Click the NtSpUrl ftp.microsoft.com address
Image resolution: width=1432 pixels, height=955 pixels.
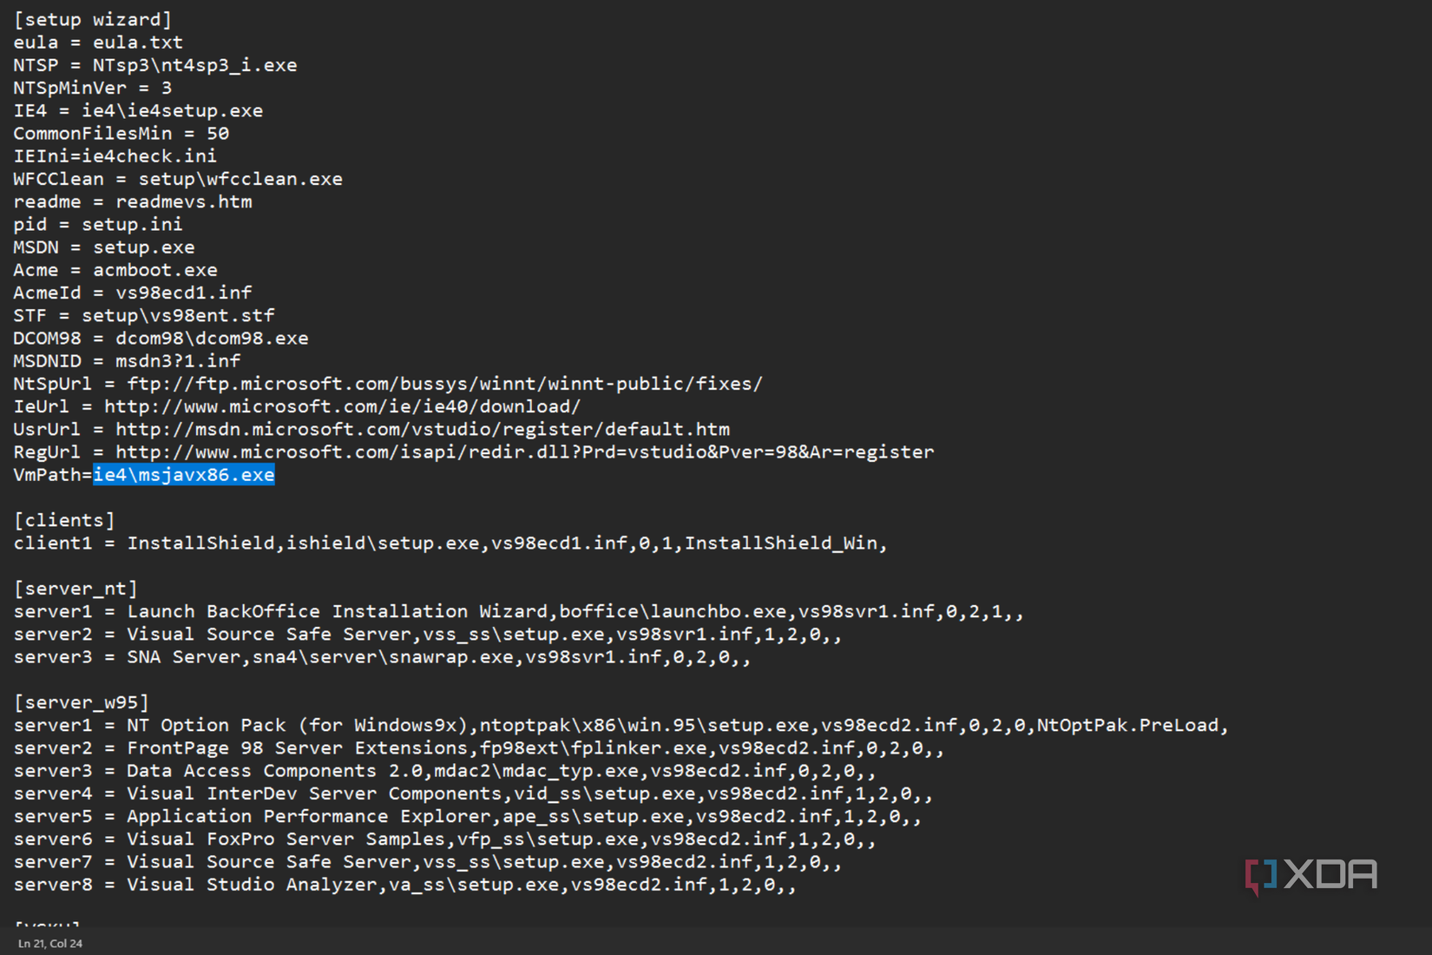tap(444, 384)
